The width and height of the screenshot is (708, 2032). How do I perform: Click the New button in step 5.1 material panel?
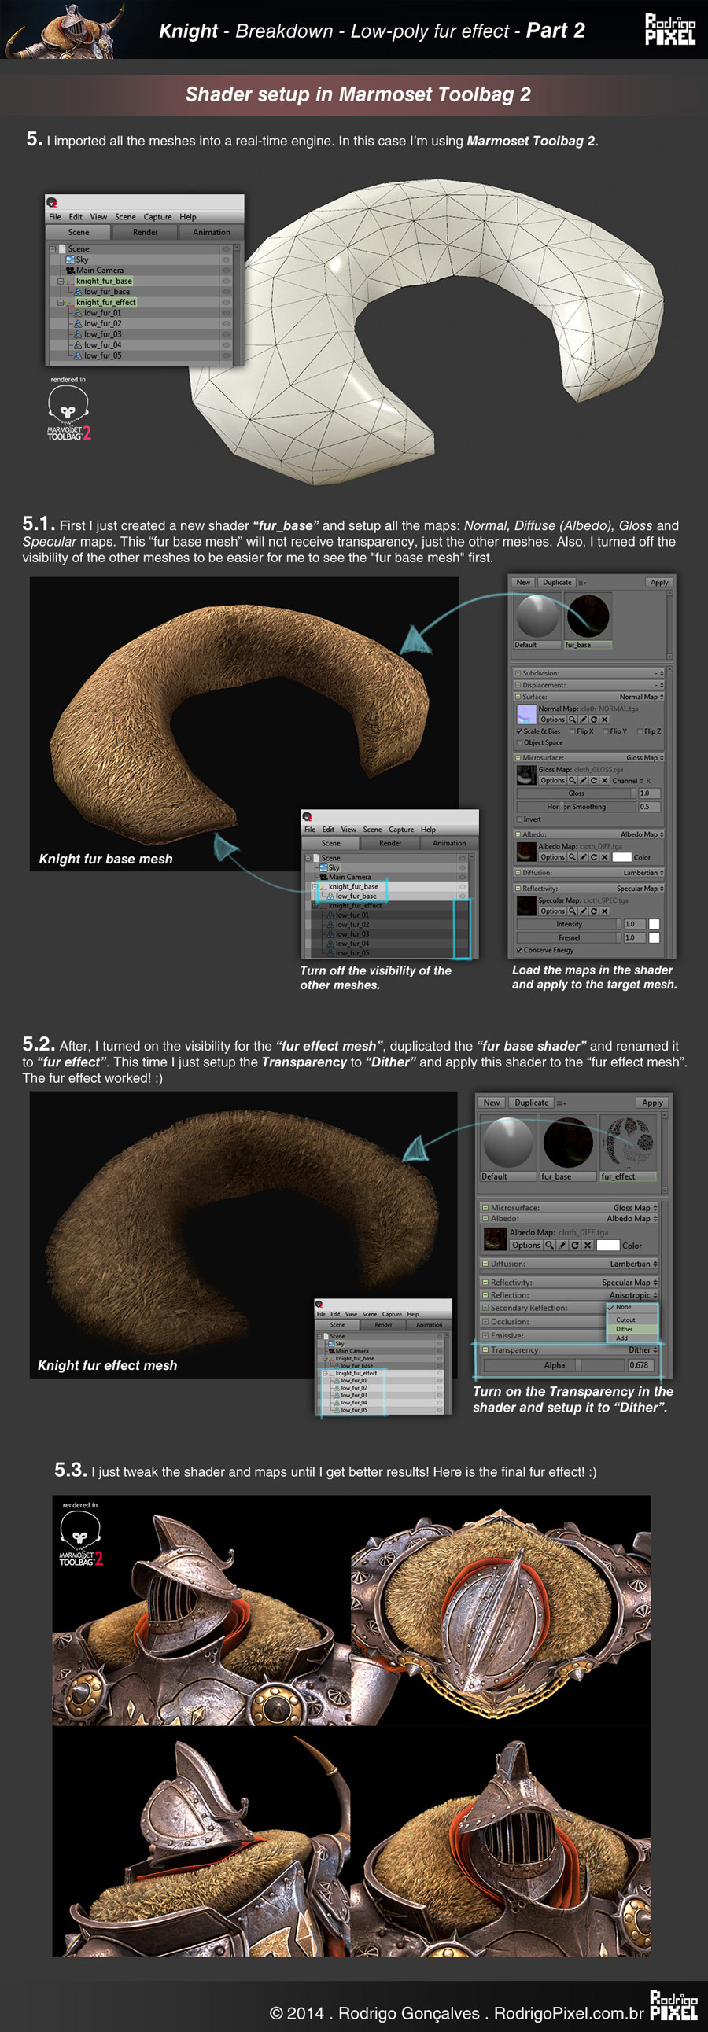[523, 582]
